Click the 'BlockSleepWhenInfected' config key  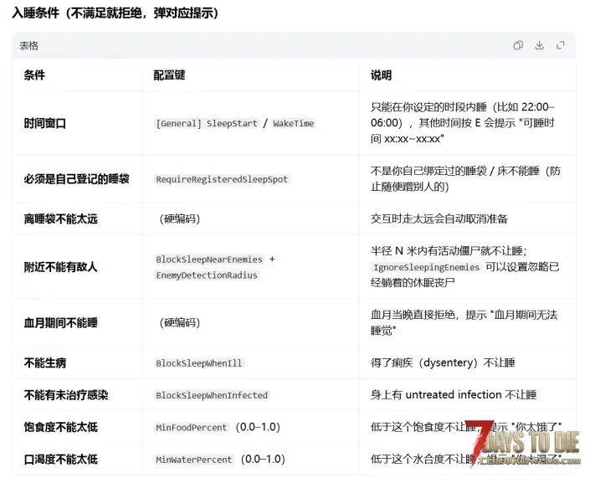(212, 395)
